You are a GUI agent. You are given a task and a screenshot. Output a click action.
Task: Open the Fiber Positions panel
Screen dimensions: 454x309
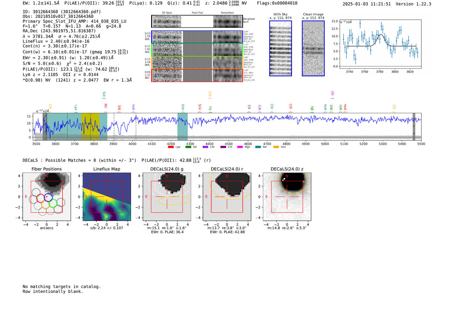click(47, 197)
